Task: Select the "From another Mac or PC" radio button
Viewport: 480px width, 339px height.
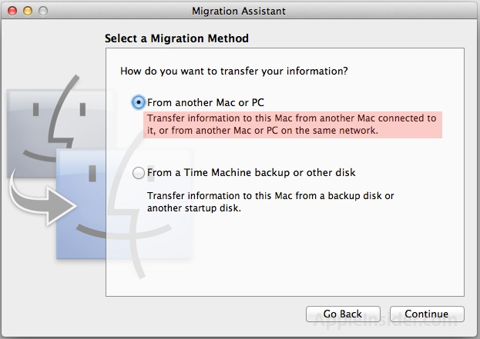Action: point(139,102)
